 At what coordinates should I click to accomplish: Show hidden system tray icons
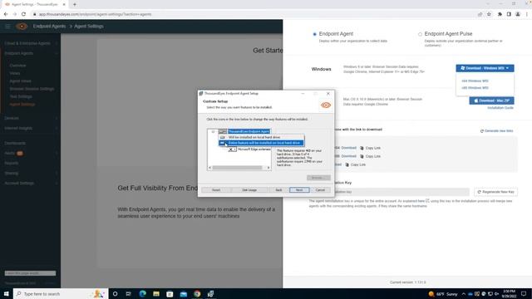tap(464, 293)
